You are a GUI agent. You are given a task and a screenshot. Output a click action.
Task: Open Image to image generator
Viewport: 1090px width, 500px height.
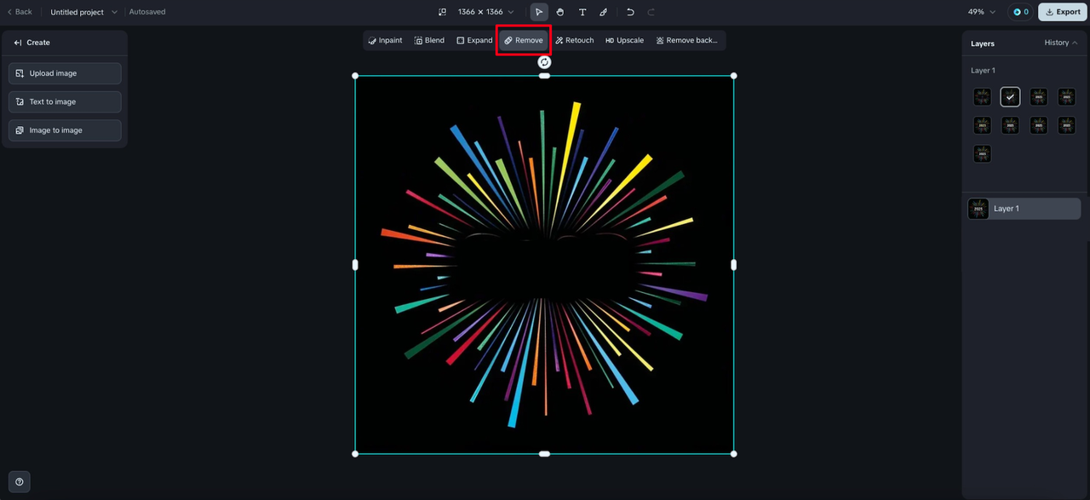[x=65, y=130]
